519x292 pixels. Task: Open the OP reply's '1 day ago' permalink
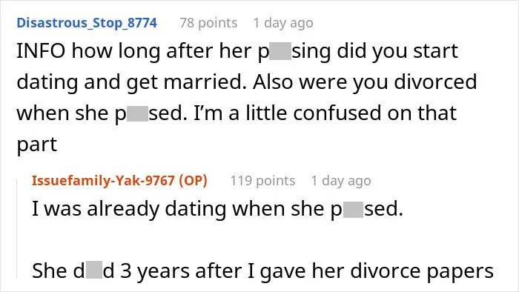click(x=341, y=181)
